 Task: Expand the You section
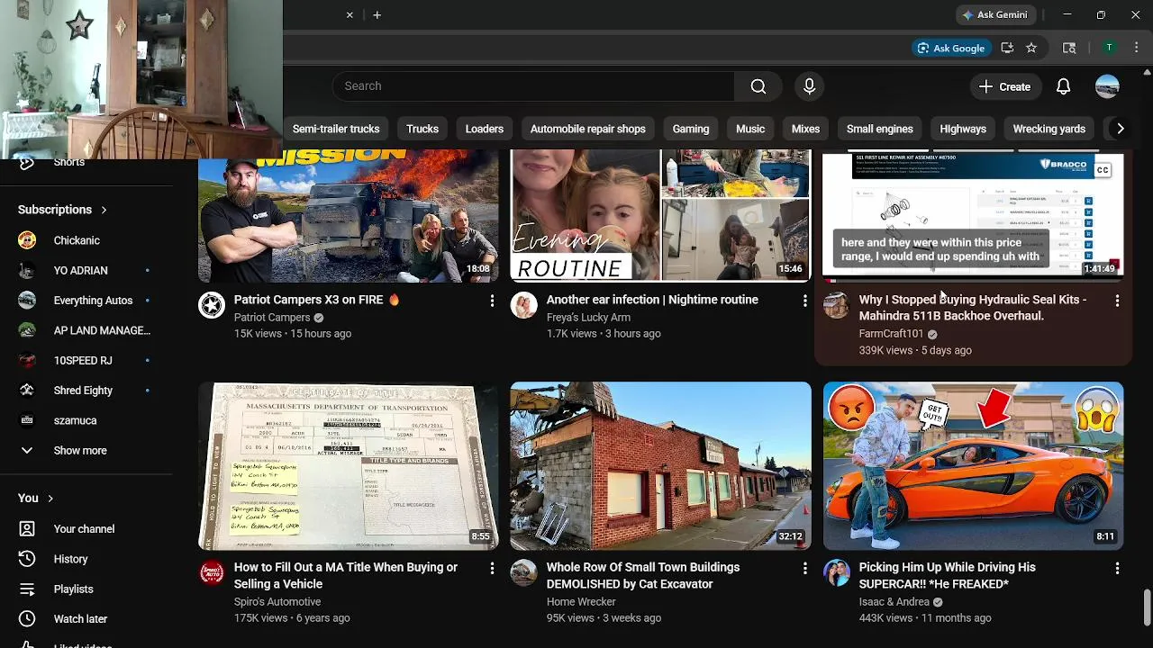point(36,498)
